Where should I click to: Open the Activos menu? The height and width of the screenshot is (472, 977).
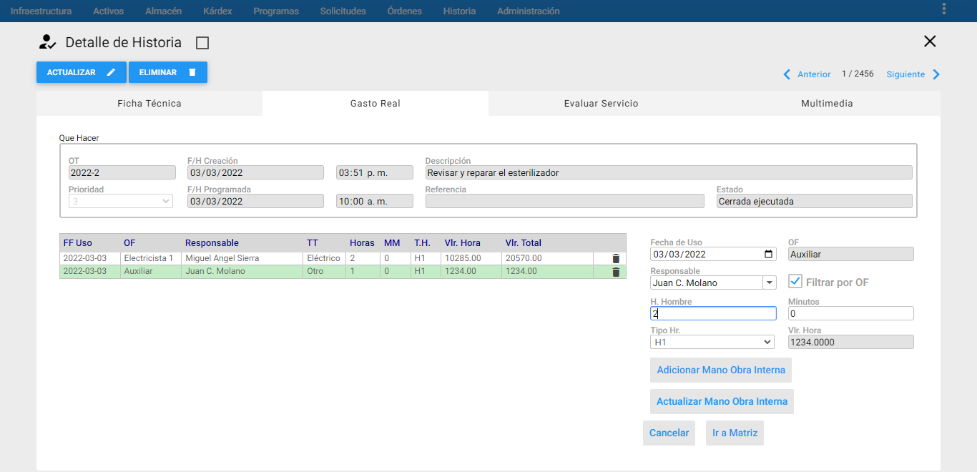108,11
